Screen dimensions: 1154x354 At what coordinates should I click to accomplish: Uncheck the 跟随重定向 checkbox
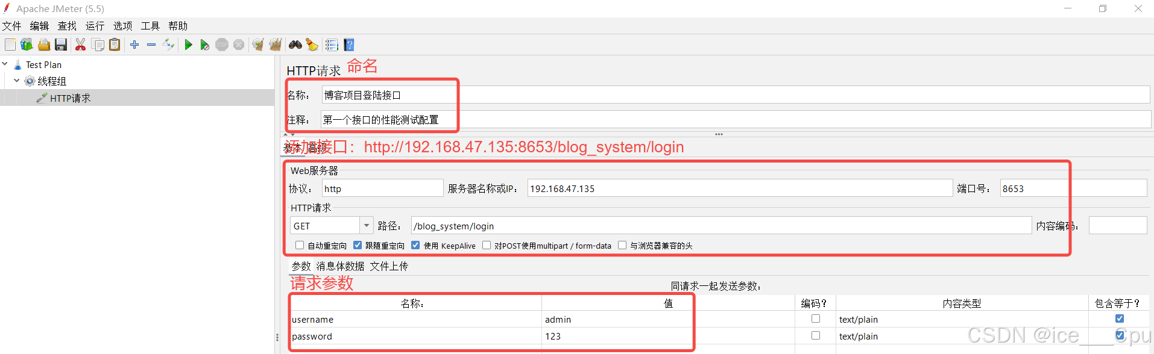[x=358, y=245]
